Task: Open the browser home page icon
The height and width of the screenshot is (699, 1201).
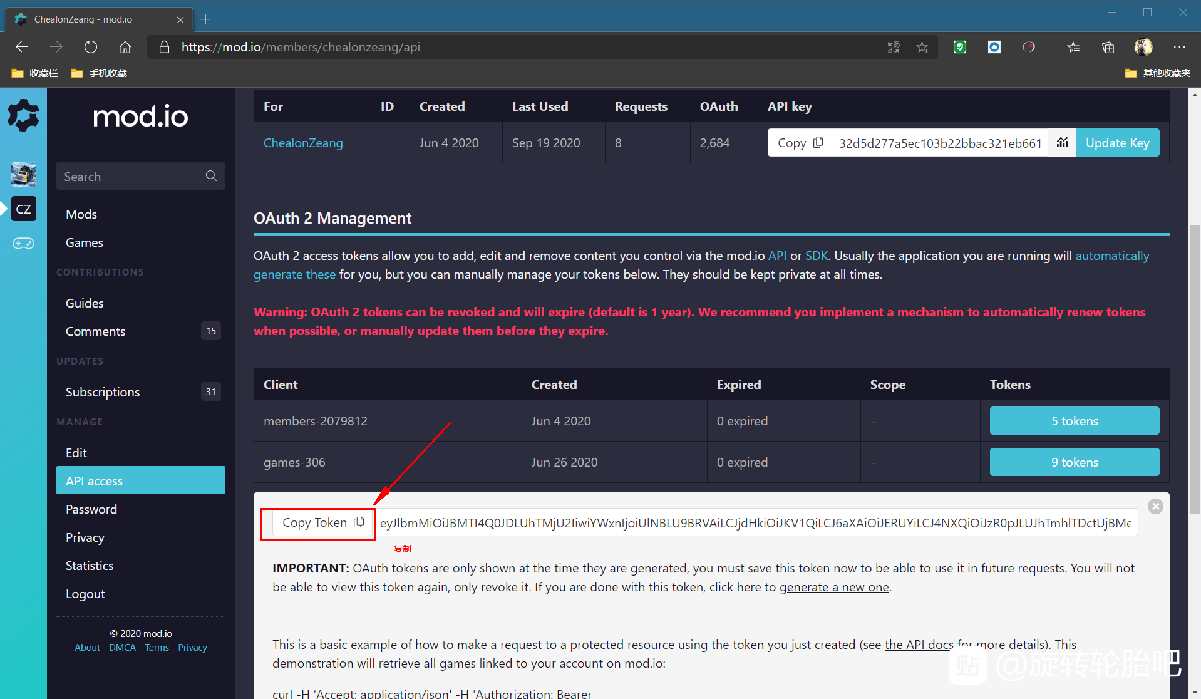Action: (x=125, y=47)
